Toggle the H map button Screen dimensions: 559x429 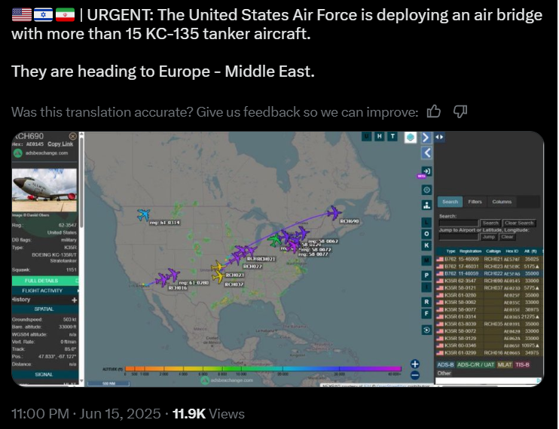[380, 136]
